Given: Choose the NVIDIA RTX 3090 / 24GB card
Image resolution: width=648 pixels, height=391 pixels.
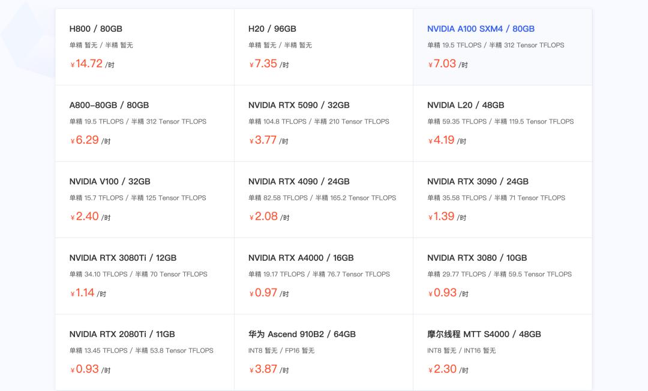Looking at the screenshot, I should point(502,199).
